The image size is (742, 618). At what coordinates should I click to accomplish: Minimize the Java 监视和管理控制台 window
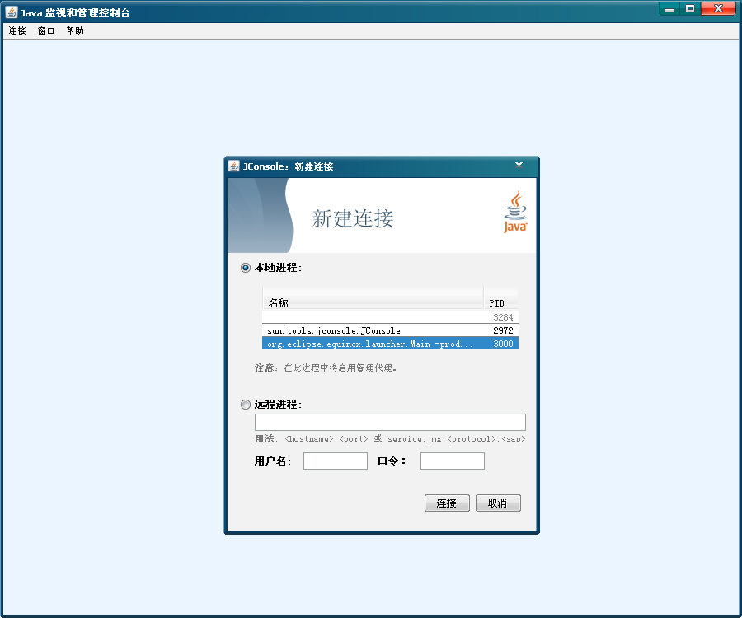[x=669, y=9]
